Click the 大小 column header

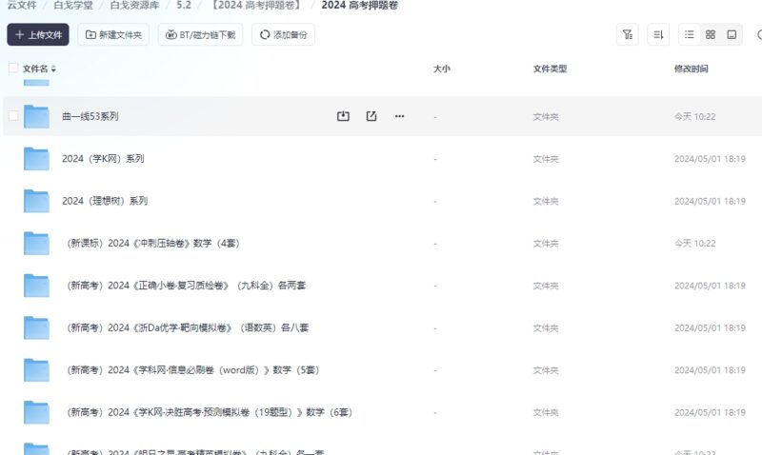coord(441,69)
